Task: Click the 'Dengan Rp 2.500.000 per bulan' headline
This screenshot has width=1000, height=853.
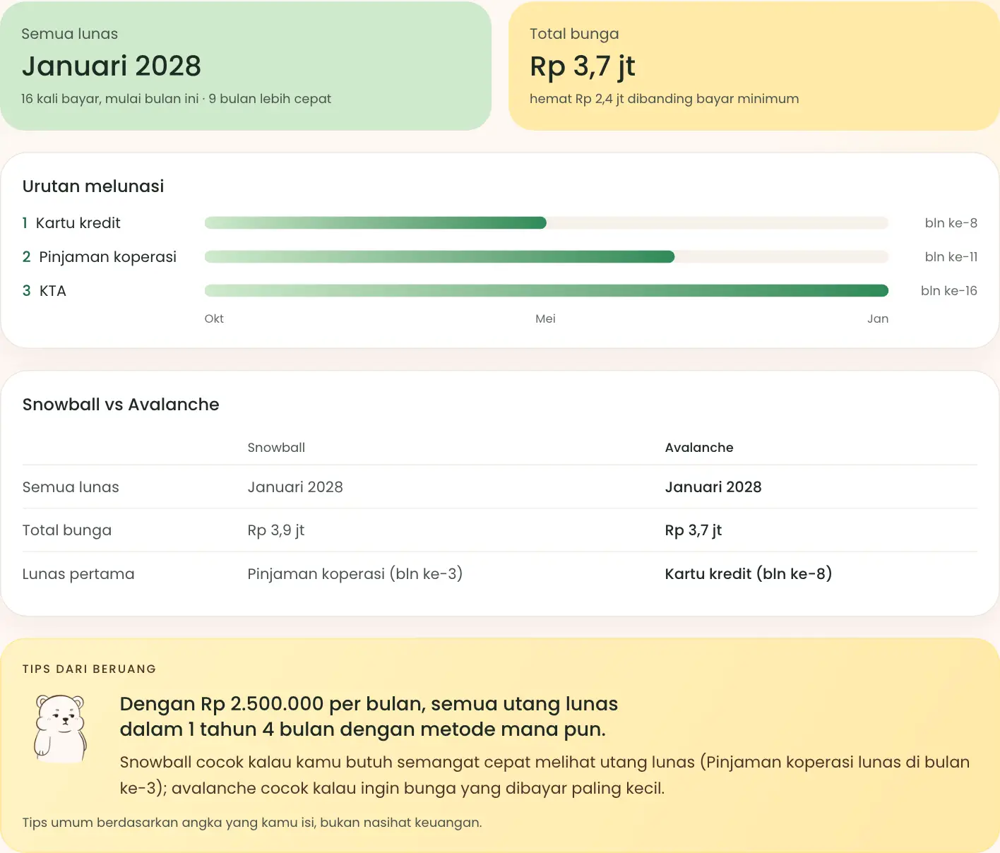Action: click(369, 717)
